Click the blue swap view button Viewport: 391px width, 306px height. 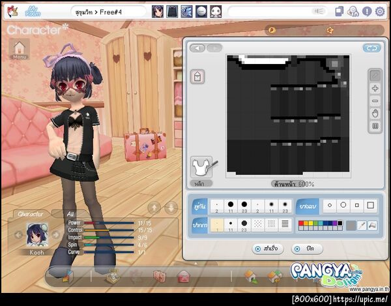pyautogui.click(x=372, y=48)
